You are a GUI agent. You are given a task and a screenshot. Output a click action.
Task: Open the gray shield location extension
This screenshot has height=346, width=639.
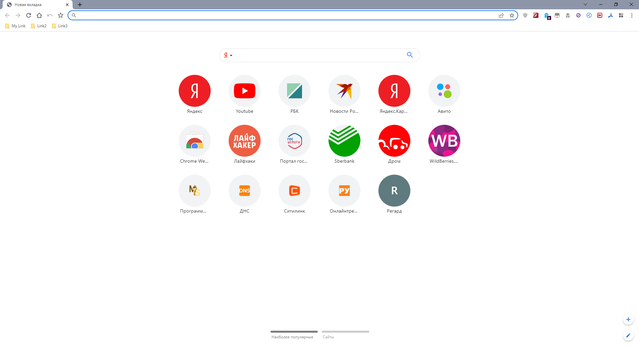[x=525, y=15]
